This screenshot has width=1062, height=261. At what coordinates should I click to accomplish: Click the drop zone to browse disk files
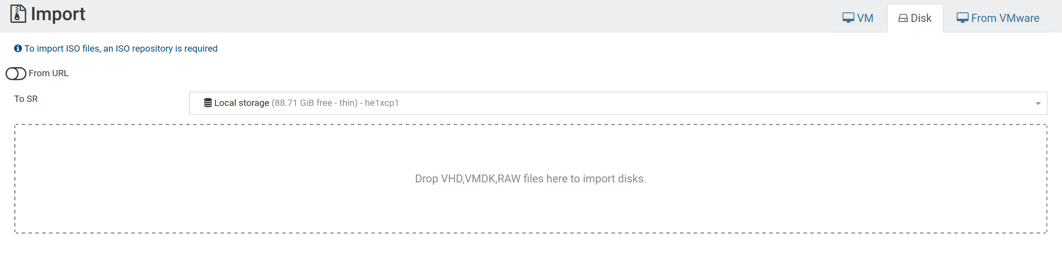click(531, 179)
